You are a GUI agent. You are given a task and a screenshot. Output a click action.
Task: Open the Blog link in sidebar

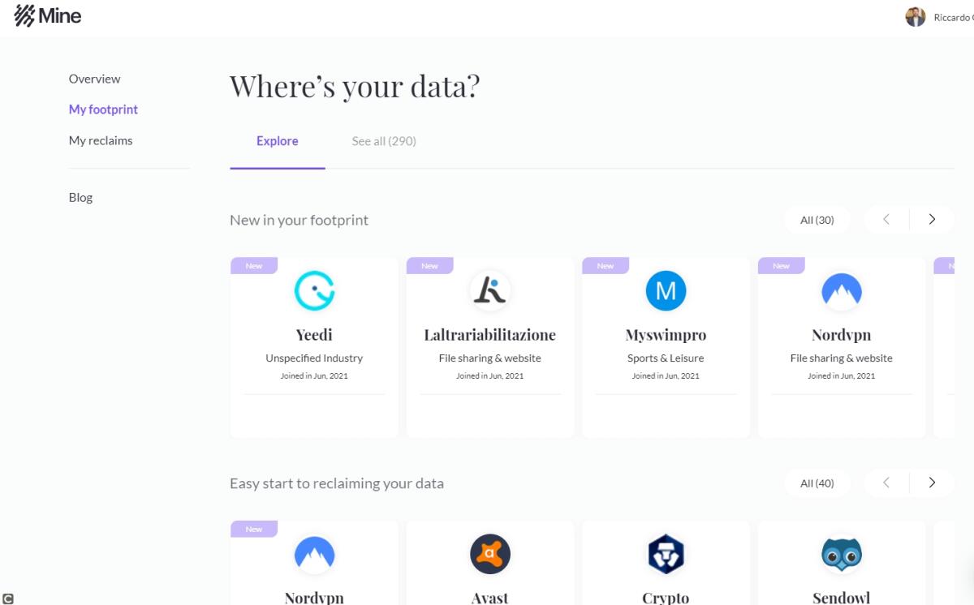80,197
